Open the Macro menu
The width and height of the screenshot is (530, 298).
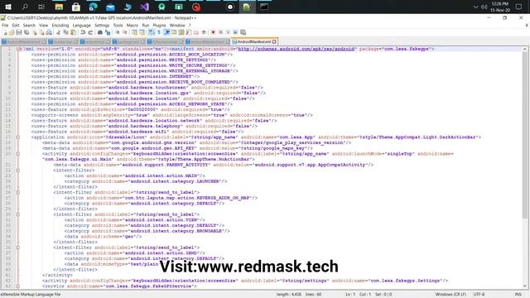[x=132, y=26]
